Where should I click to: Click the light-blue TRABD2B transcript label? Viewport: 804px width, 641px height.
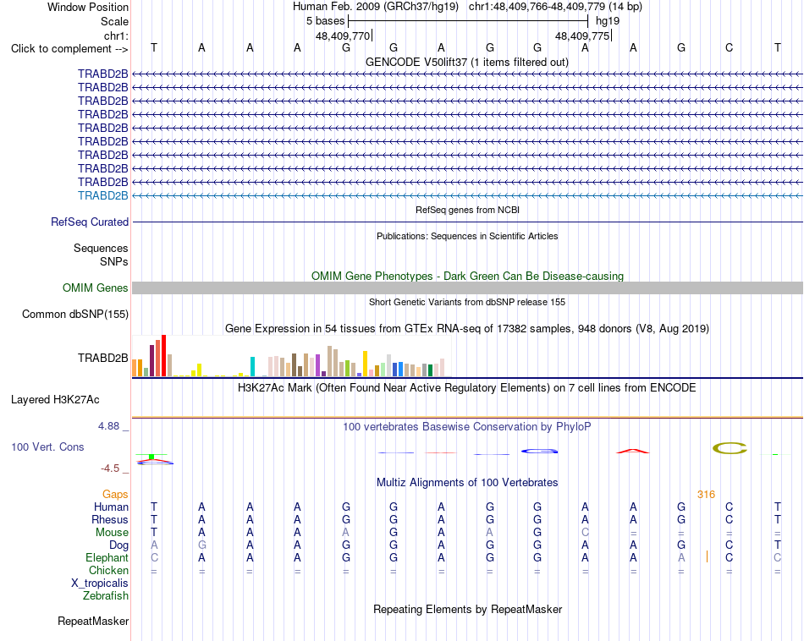click(x=102, y=195)
